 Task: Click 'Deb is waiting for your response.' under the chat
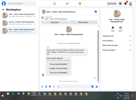[69, 81]
